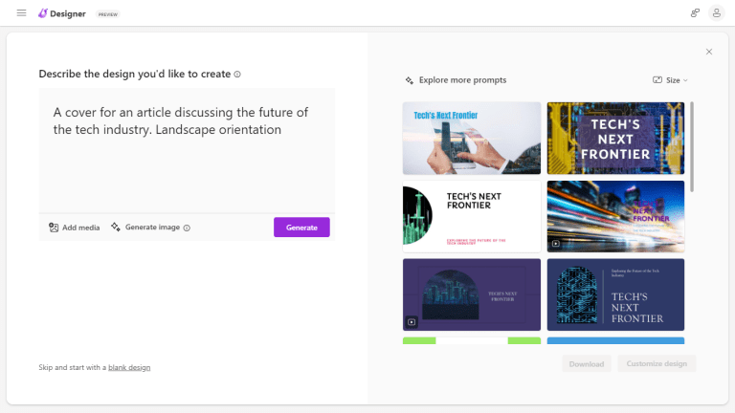Click the Describe the design heading text
This screenshot has height=413, width=735.
point(135,74)
